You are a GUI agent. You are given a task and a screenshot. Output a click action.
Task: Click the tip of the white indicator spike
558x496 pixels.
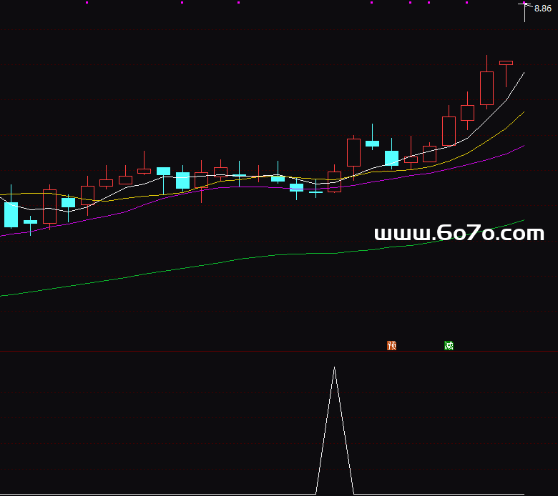coord(334,368)
